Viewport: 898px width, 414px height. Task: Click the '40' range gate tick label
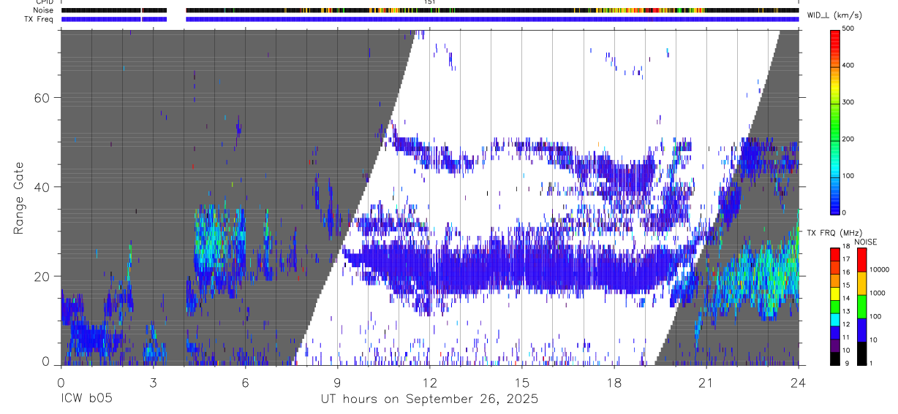pyautogui.click(x=40, y=187)
